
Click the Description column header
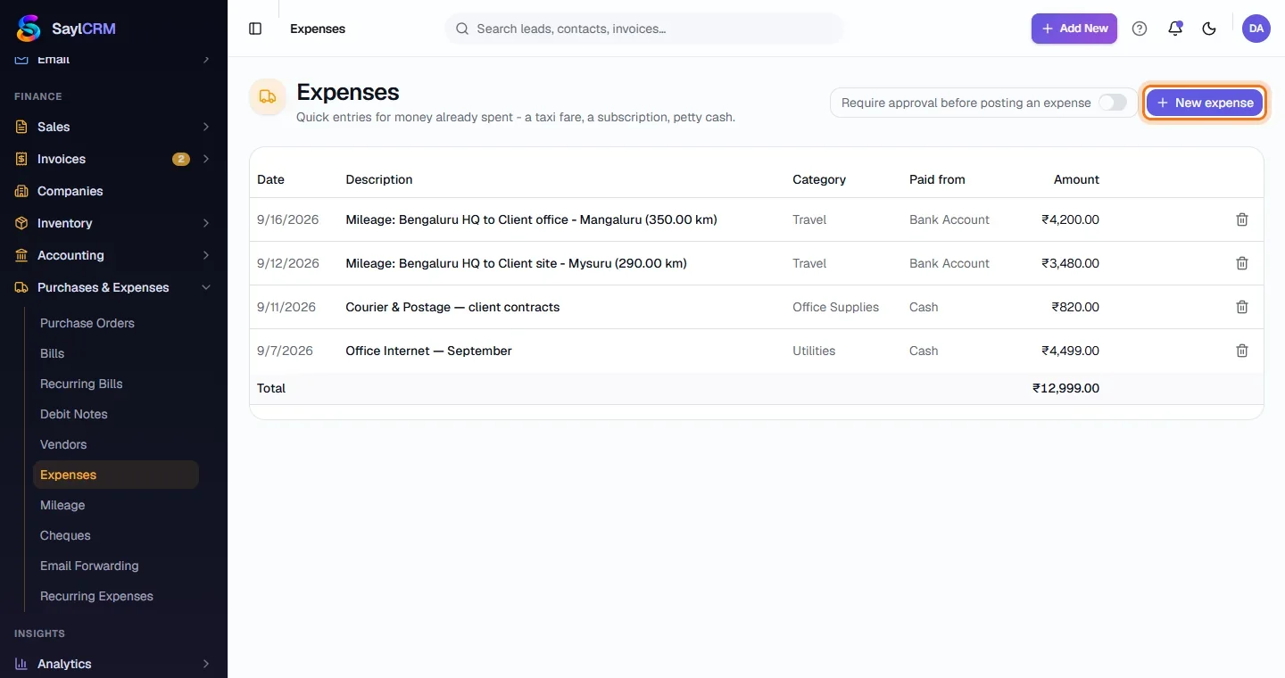[379, 179]
